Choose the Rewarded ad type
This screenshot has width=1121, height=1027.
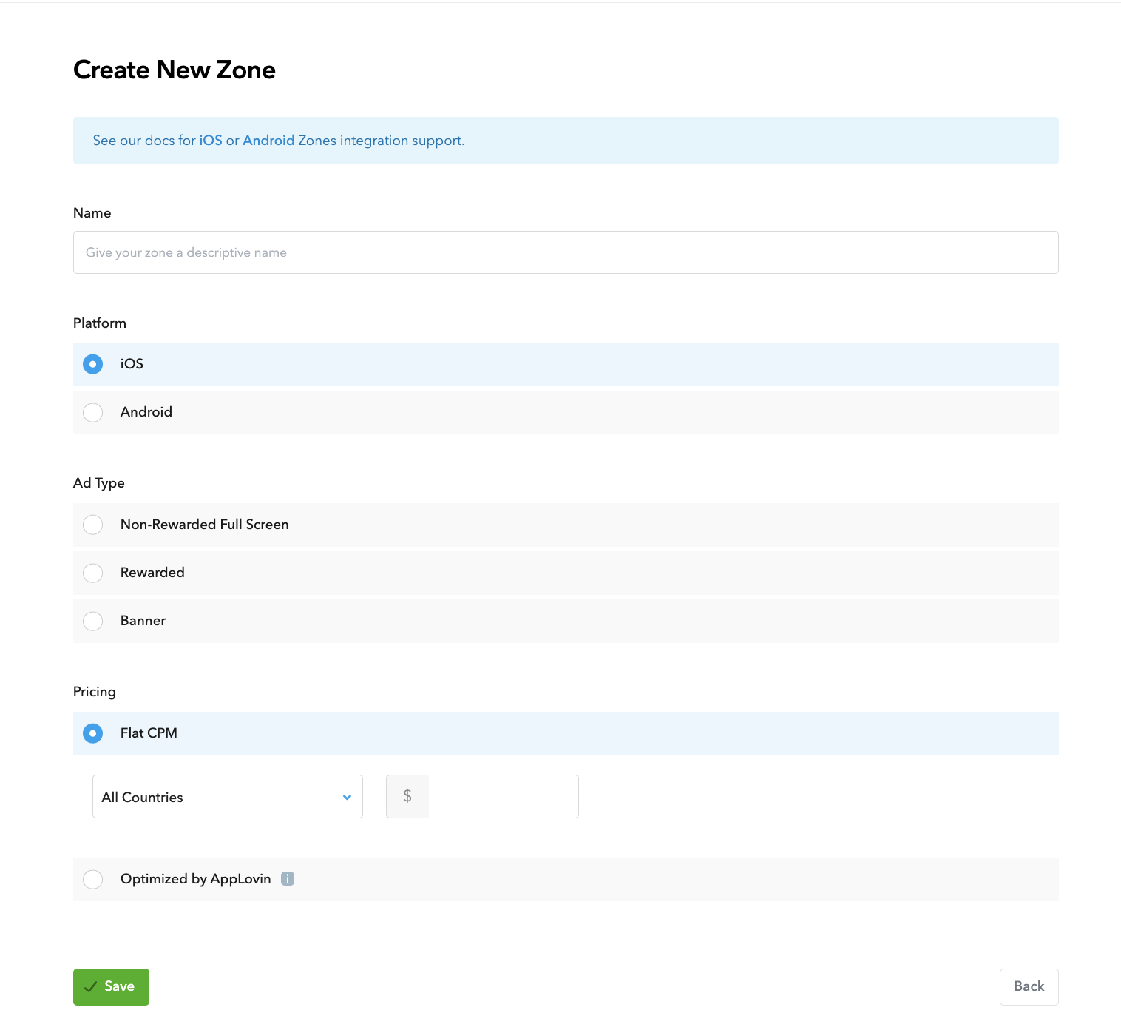coord(93,573)
